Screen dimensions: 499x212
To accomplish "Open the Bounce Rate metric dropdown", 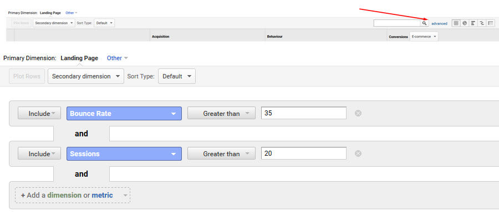I will click(124, 113).
